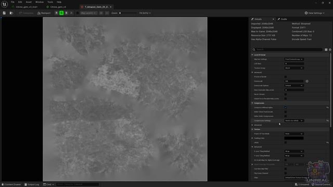
Task: Open the Compression Settings dropdown
Action: click(294, 121)
